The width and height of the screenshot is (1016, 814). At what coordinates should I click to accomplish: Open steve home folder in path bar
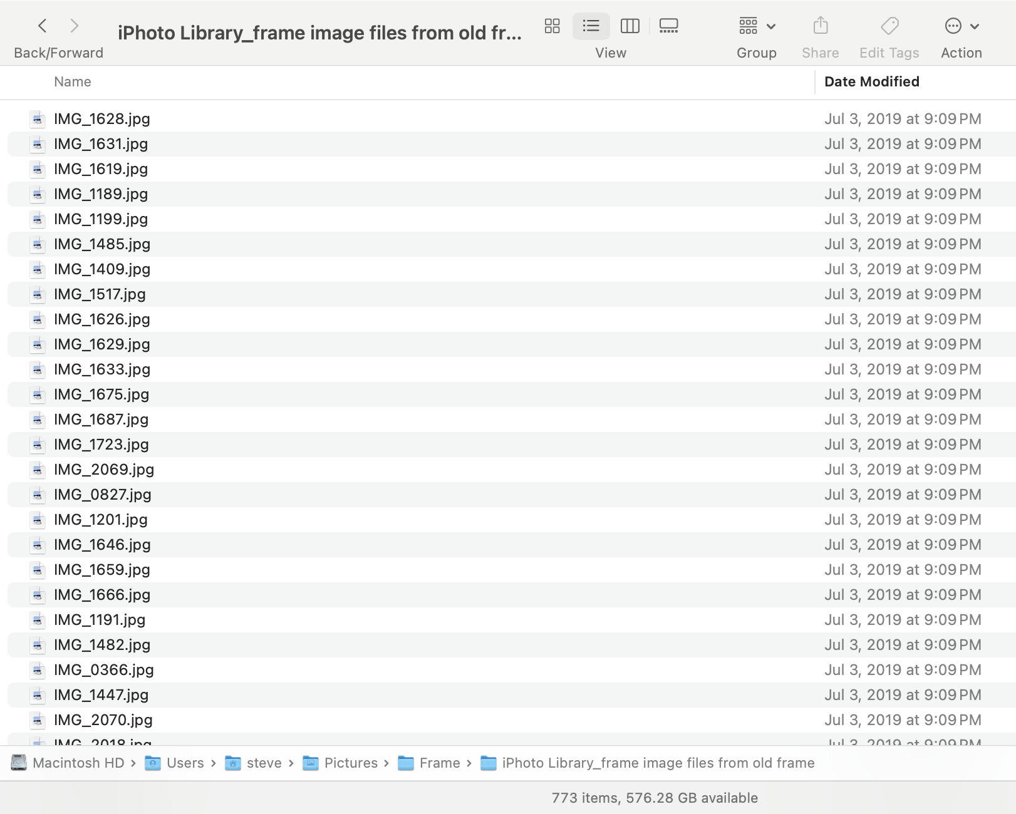click(253, 763)
